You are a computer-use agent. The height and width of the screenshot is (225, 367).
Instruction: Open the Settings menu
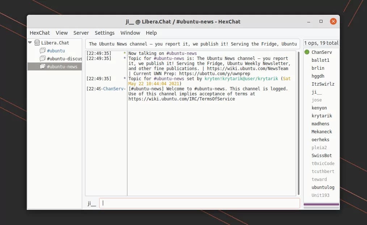[105, 33]
